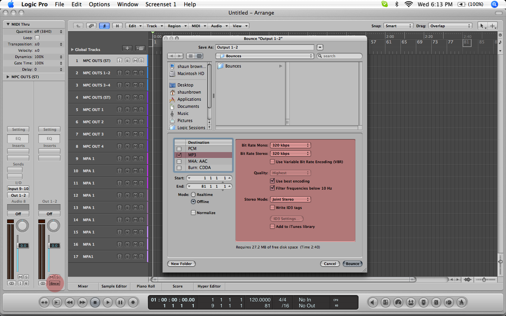Check the PCM destination checkbox
The height and width of the screenshot is (316, 506).
(x=179, y=149)
